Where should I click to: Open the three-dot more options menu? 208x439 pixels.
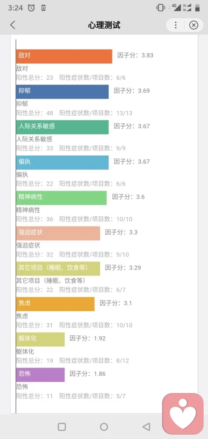click(x=175, y=25)
